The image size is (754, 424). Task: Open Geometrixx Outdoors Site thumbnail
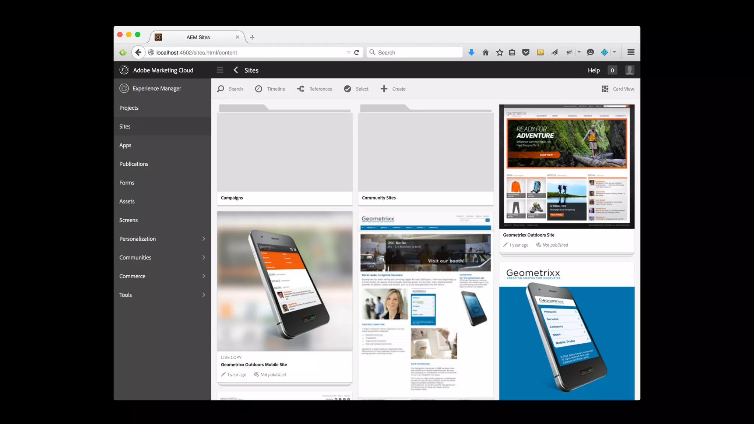coord(567,166)
